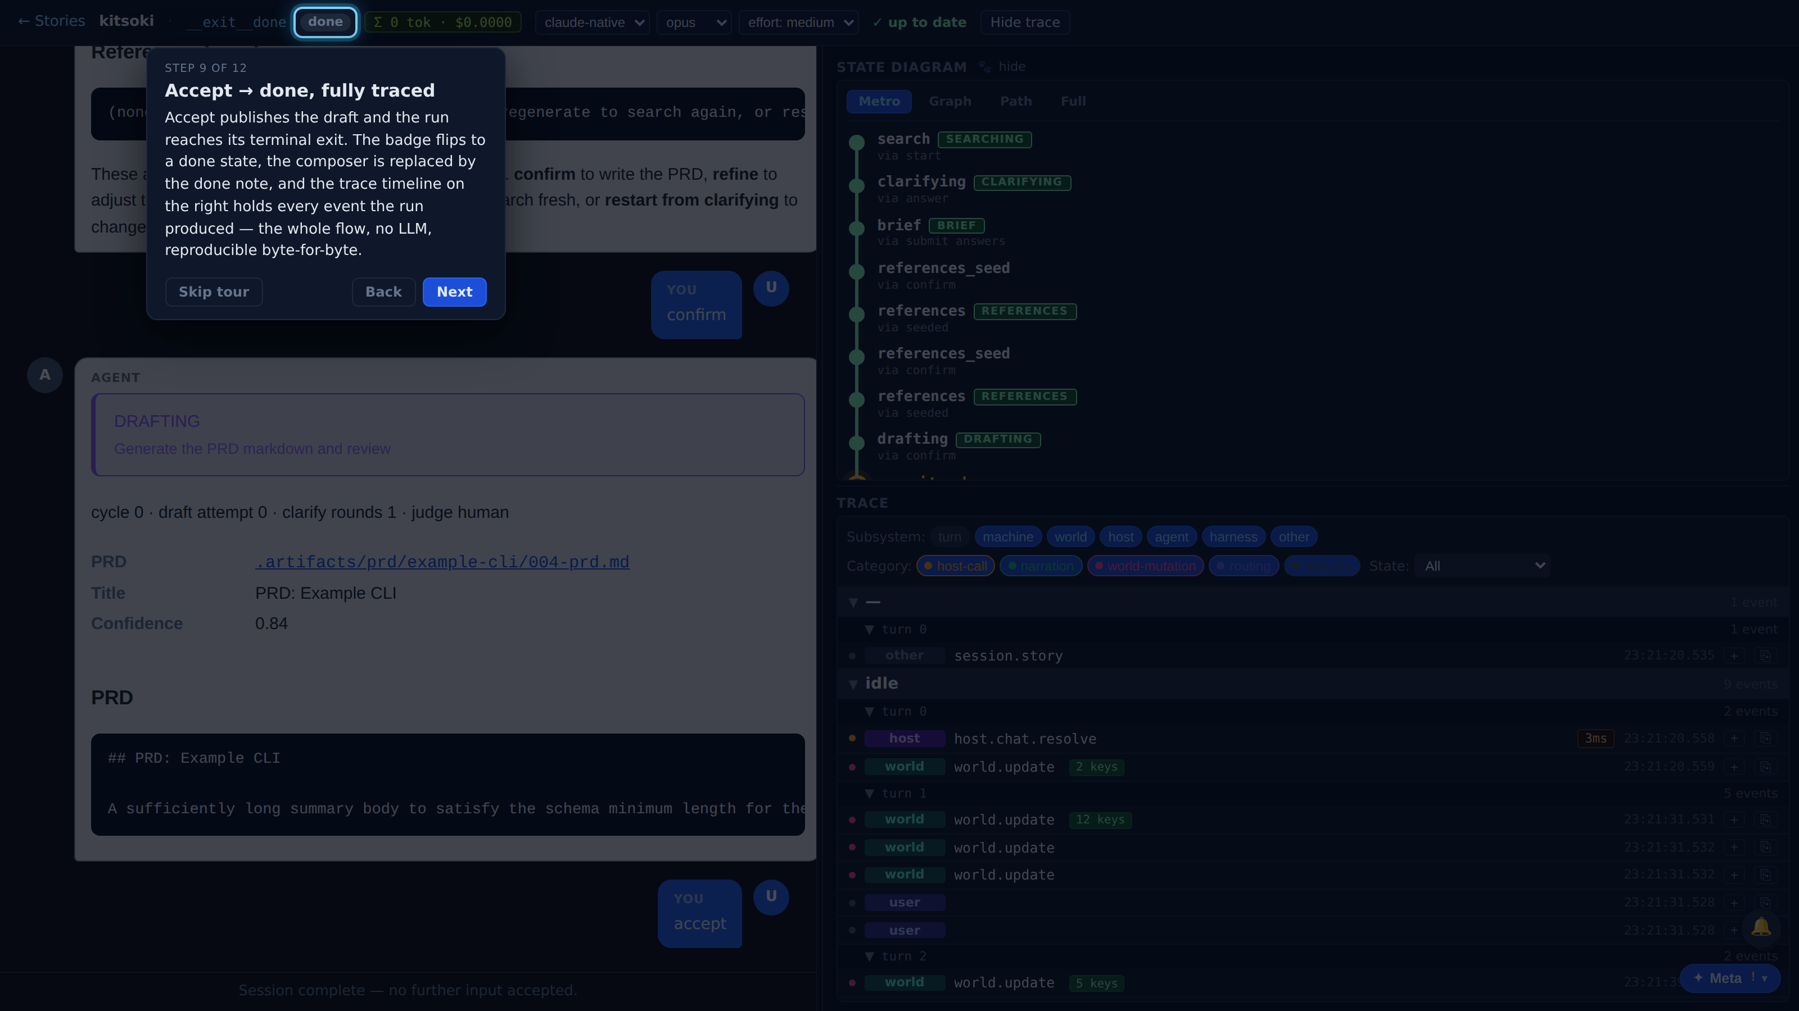Image resolution: width=1799 pixels, height=1011 pixels.
Task: Collapse turn 1 with 5 events
Action: (870, 793)
